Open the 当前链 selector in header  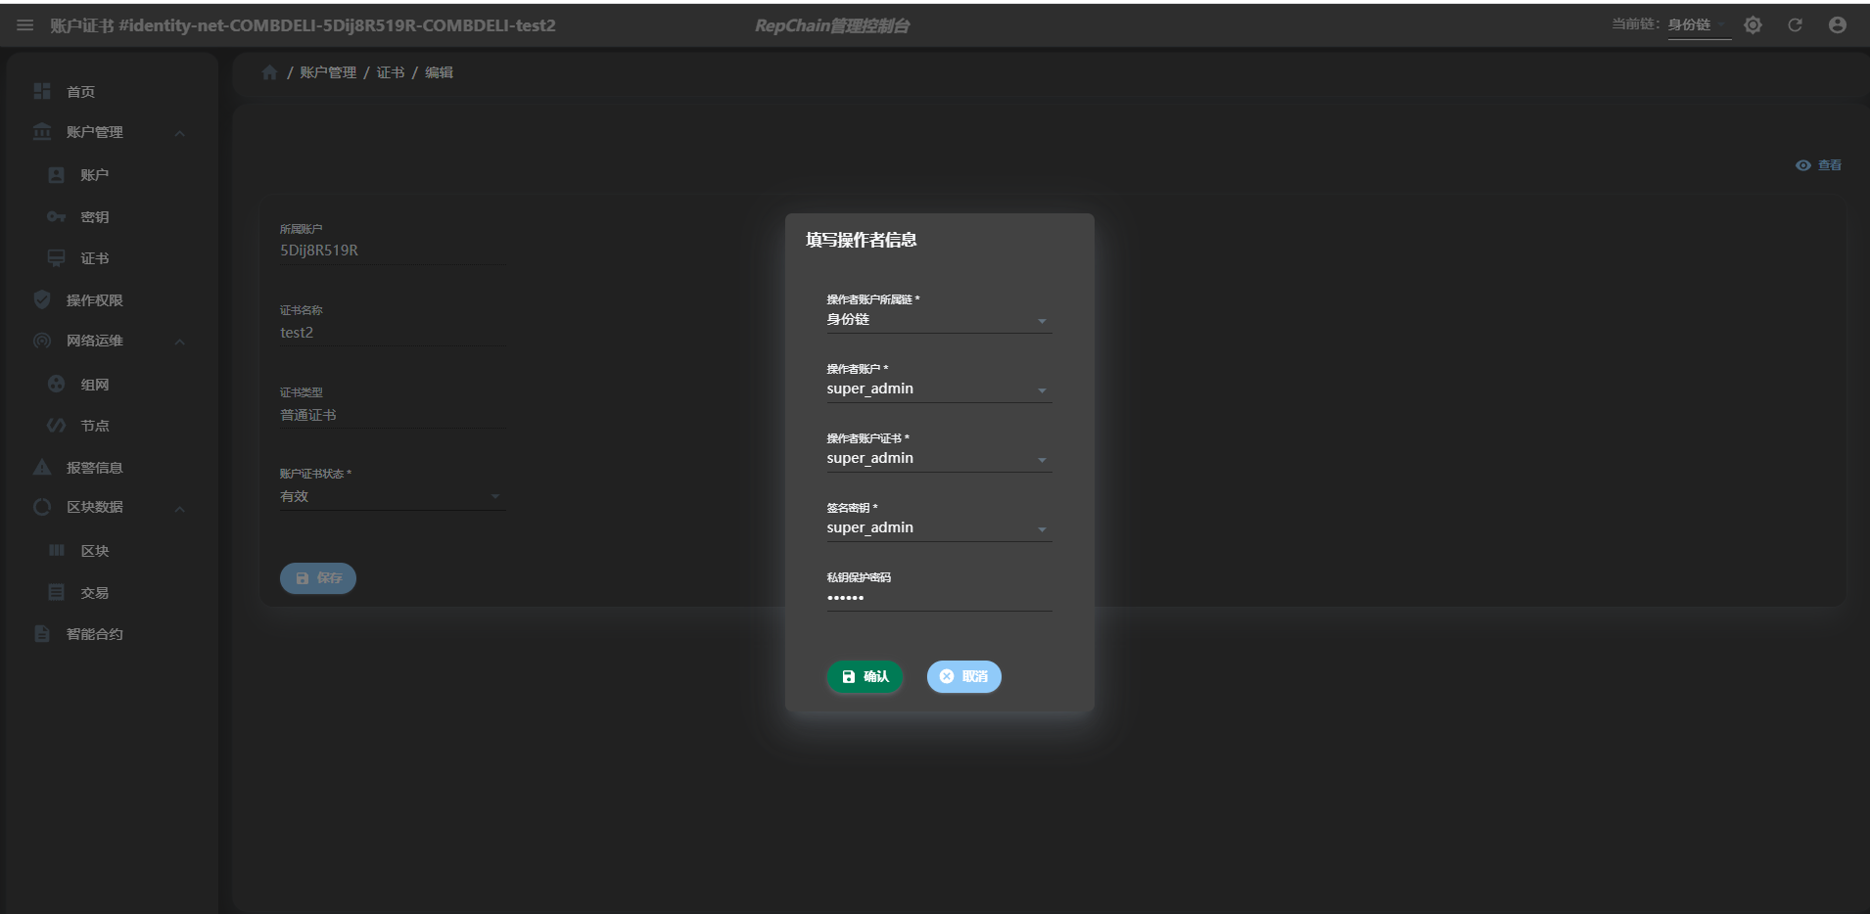click(x=1699, y=25)
